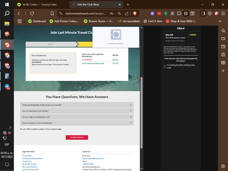This screenshot has width=228, height=171.
Task: Share this page via share icon
Action: (x=127, y=14)
